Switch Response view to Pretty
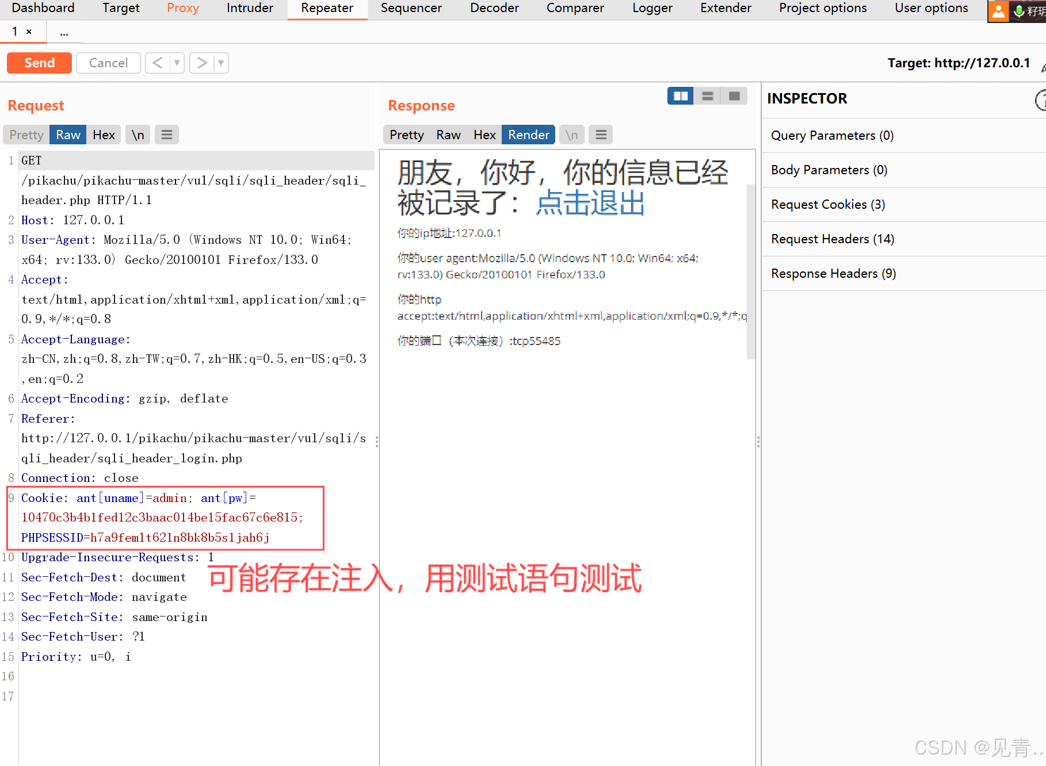1046x766 pixels. (x=407, y=135)
